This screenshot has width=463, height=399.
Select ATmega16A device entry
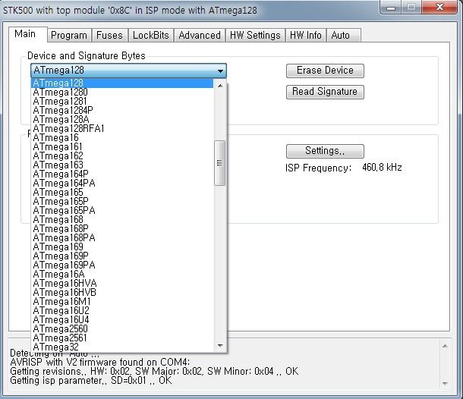coord(122,275)
